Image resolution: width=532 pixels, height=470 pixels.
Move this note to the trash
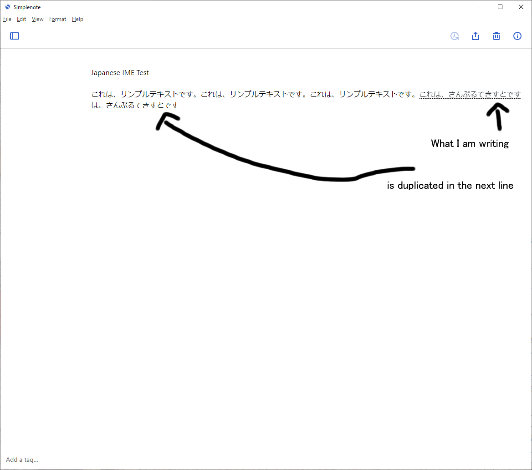pyautogui.click(x=496, y=36)
